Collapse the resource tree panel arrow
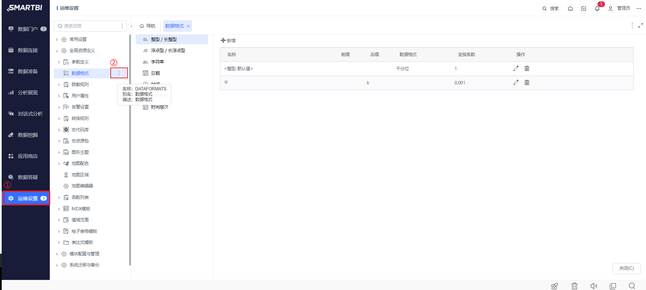 point(132,26)
